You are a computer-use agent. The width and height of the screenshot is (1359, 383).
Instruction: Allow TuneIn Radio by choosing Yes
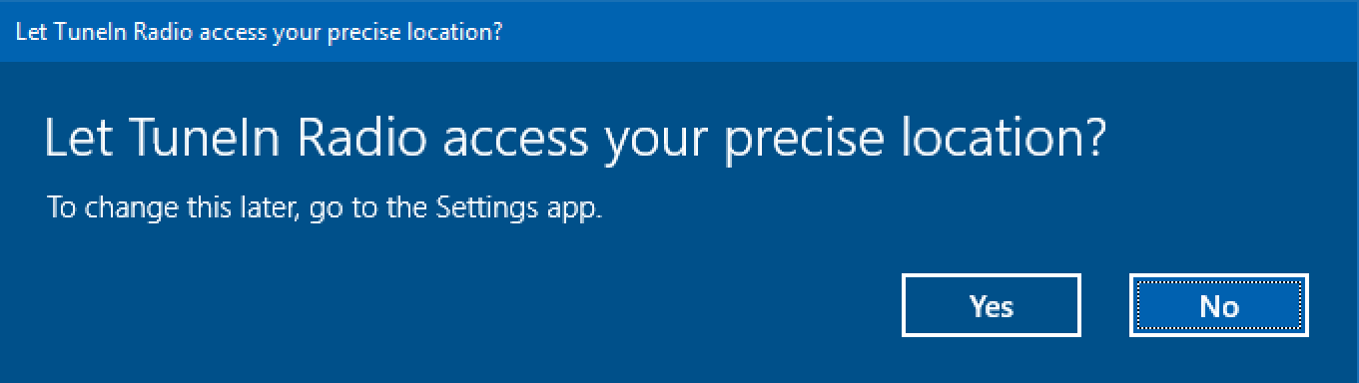coord(991,305)
